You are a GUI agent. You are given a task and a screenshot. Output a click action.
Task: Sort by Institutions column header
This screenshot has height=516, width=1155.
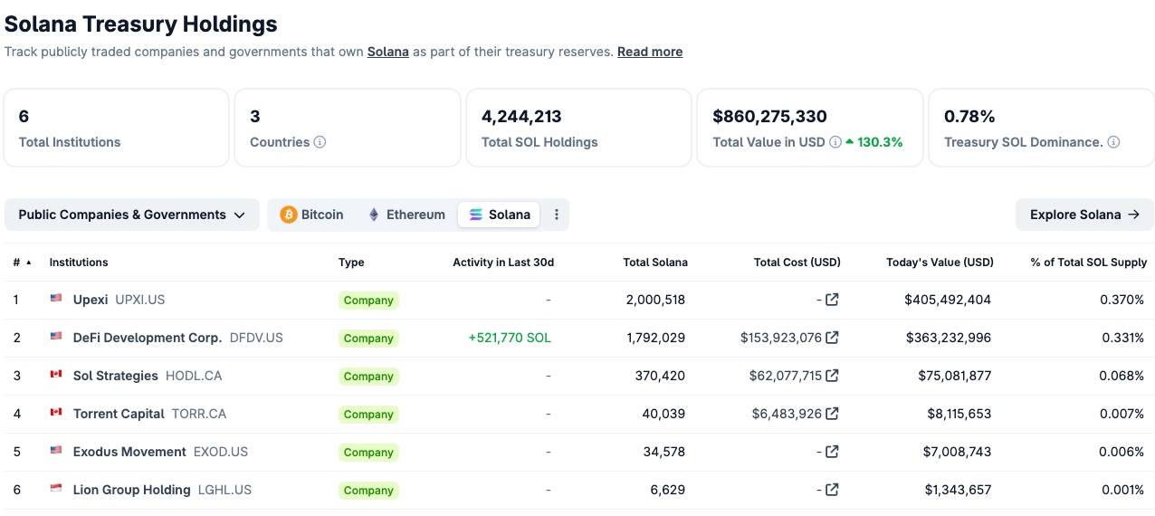[x=79, y=263]
